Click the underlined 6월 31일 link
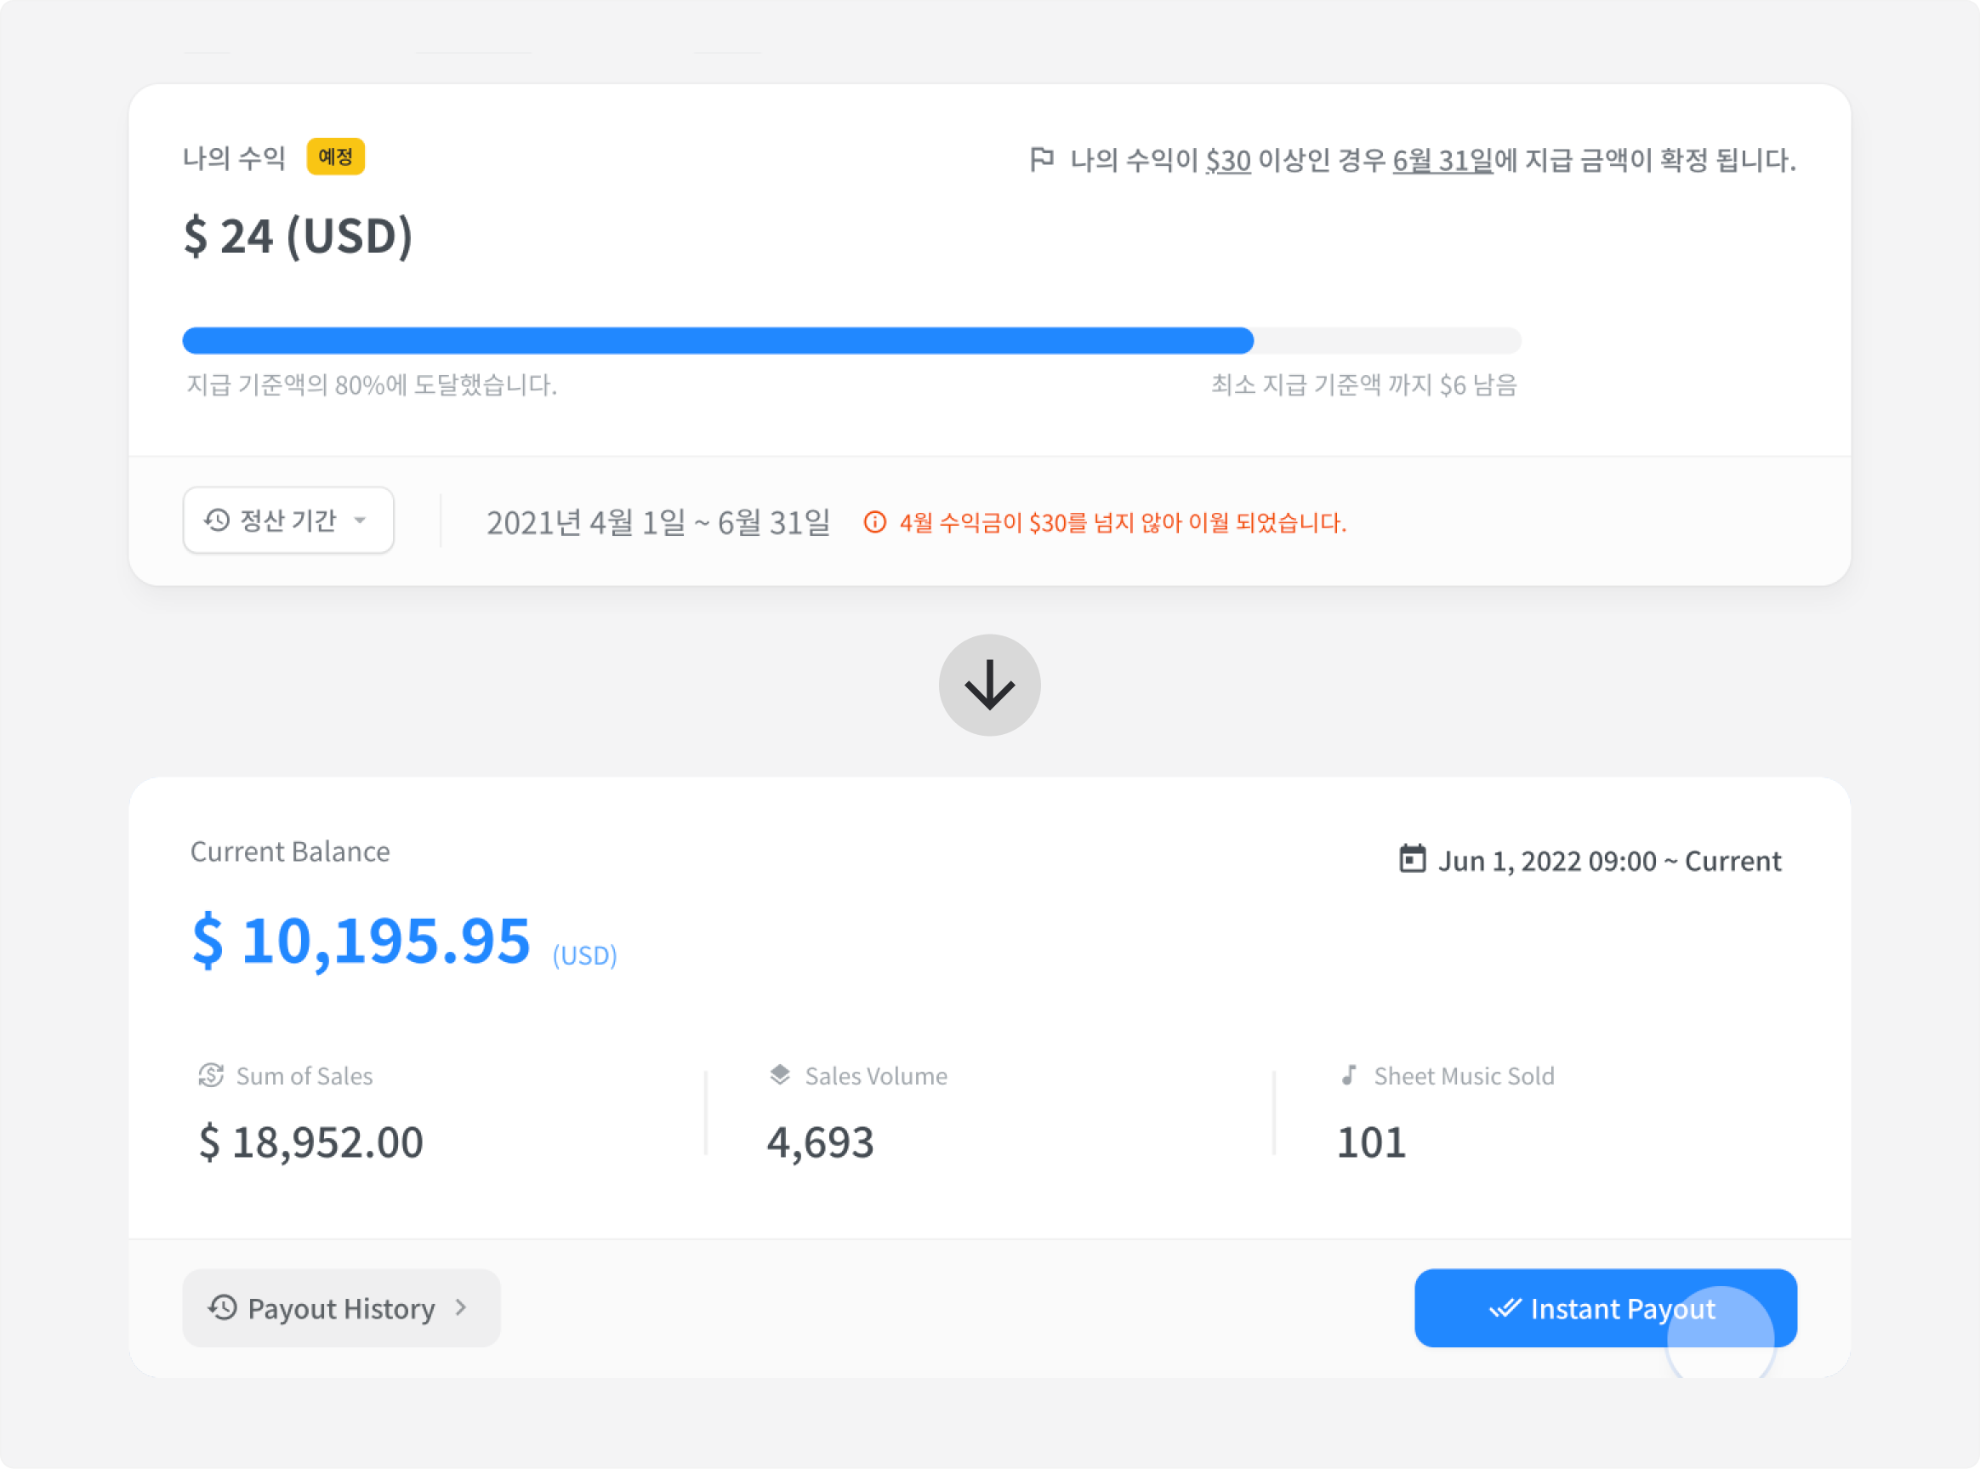The image size is (1980, 1469). pyautogui.click(x=1442, y=161)
